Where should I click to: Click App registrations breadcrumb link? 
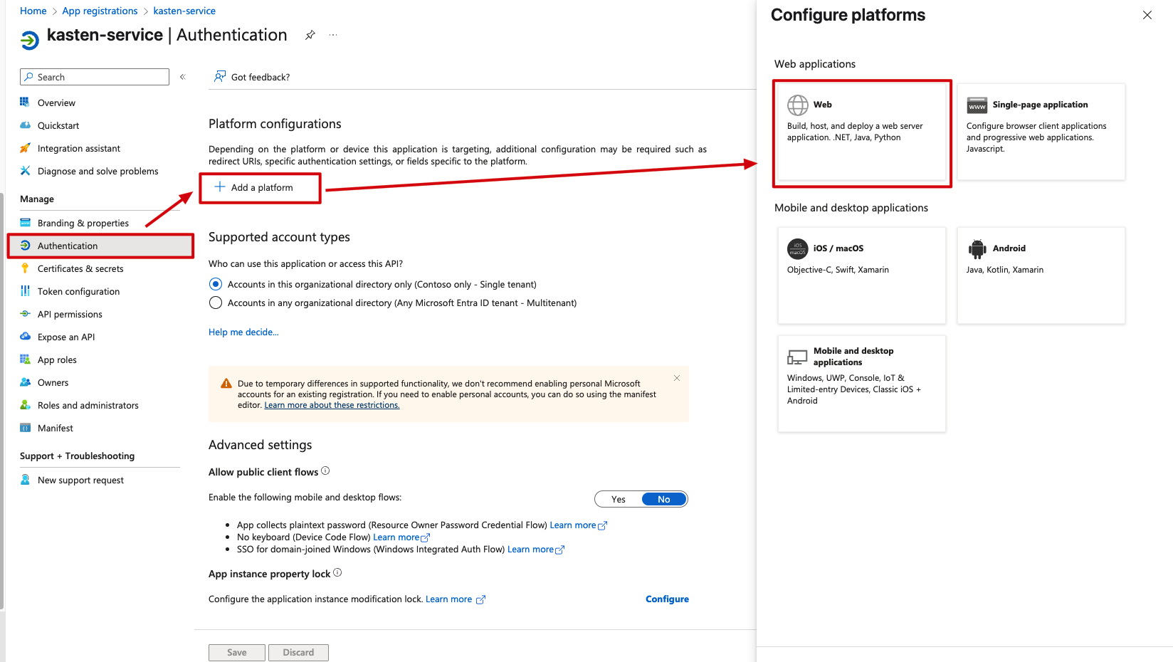coord(100,11)
